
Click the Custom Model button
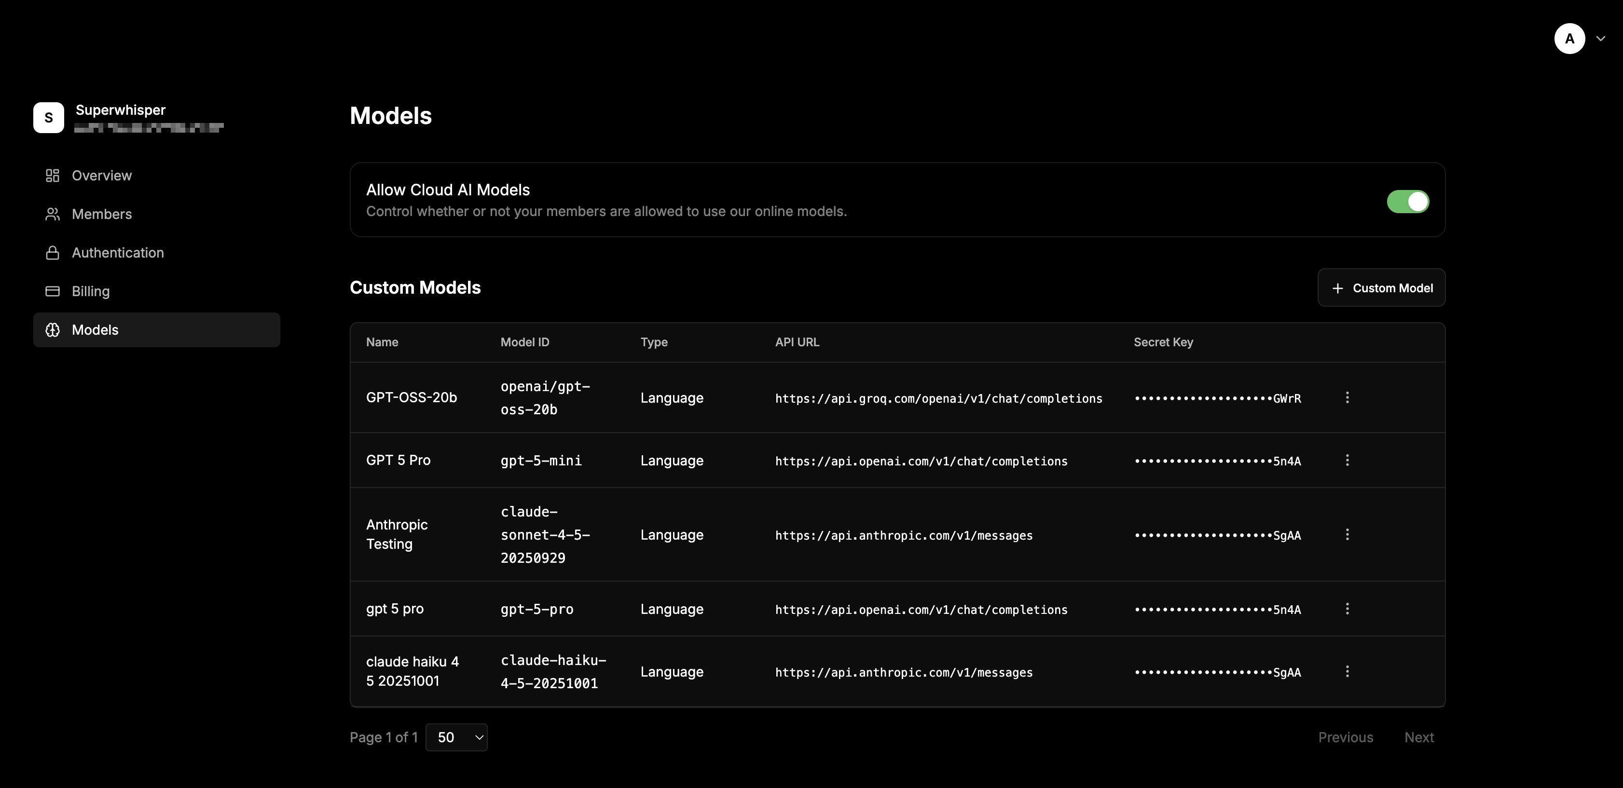[1381, 288]
